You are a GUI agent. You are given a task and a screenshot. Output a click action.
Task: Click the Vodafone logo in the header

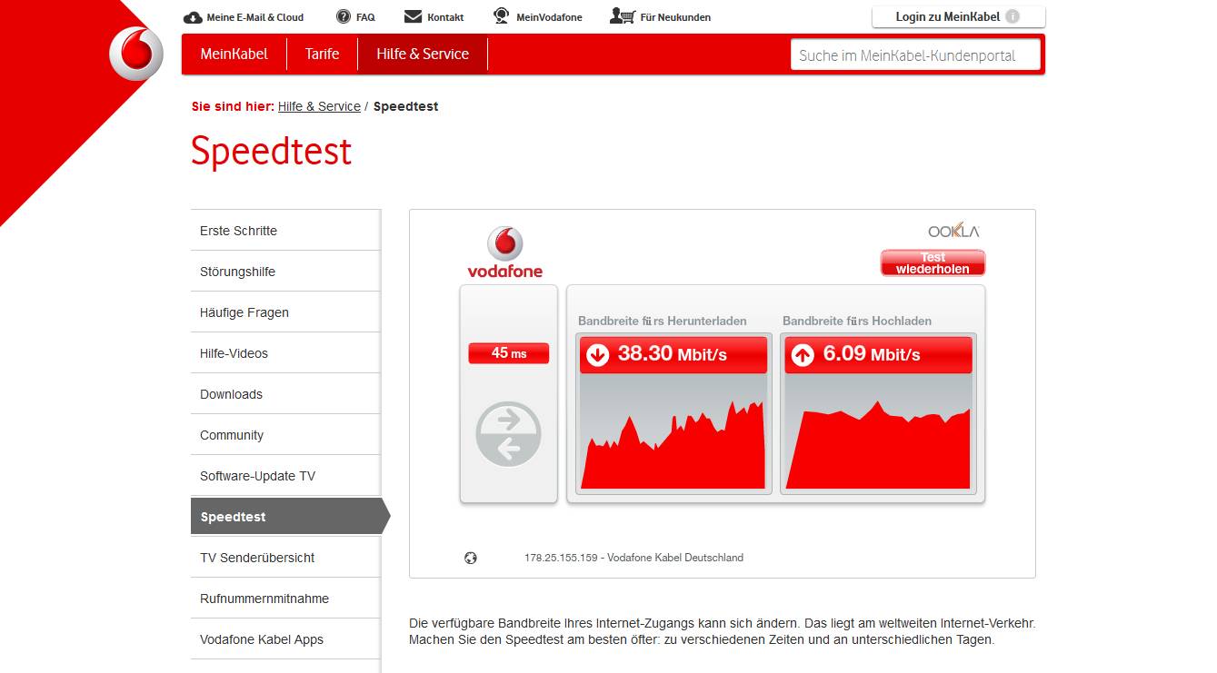pyautogui.click(x=136, y=54)
